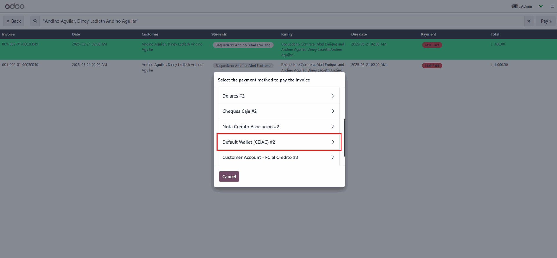Viewport: 557px width, 258px height.
Task: Open the hamburger menu icon
Action: (552, 6)
